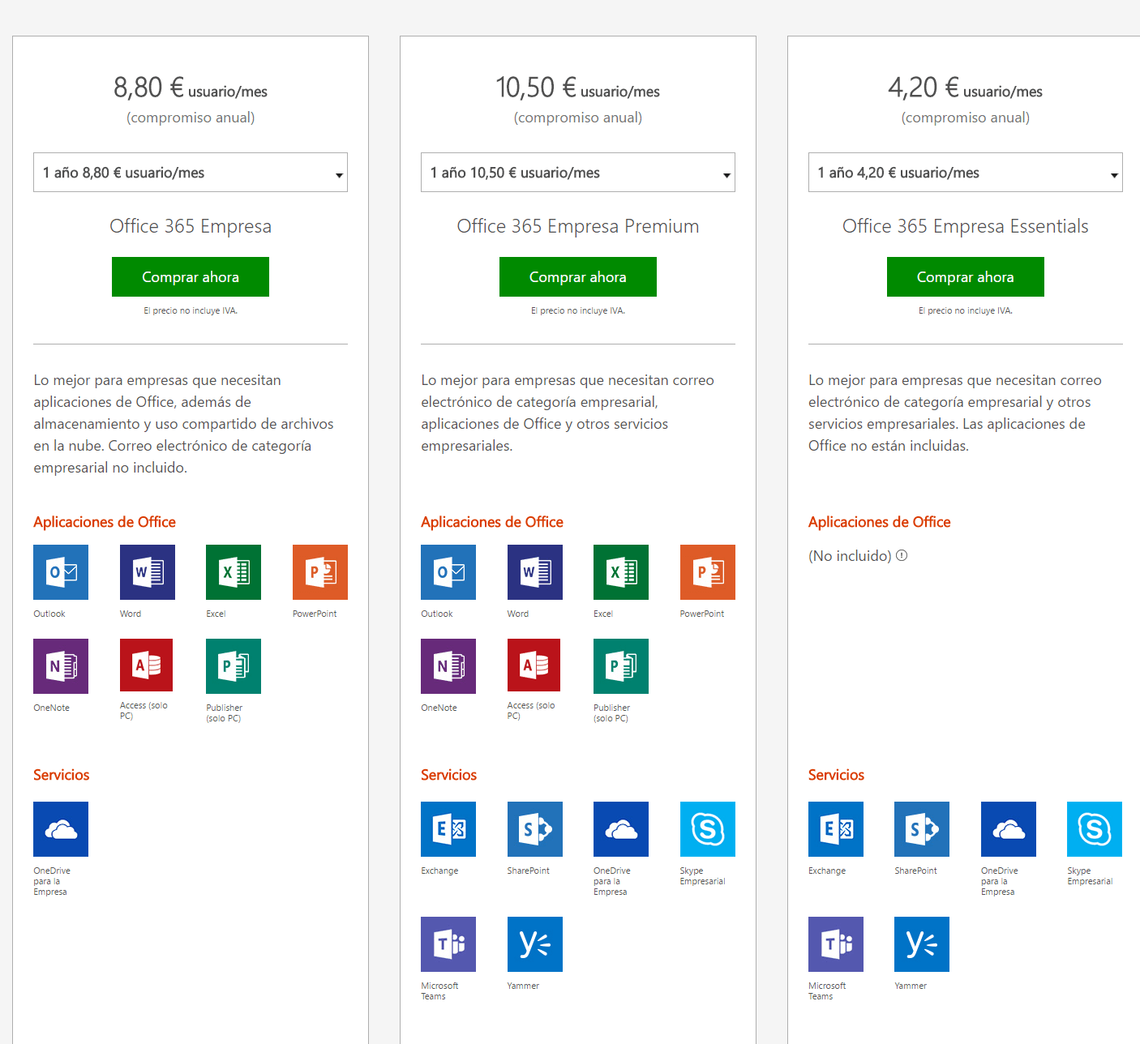Click the OneNote icon under Office 365 Empresa
Screen dimensions: 1140x1044
pos(60,665)
